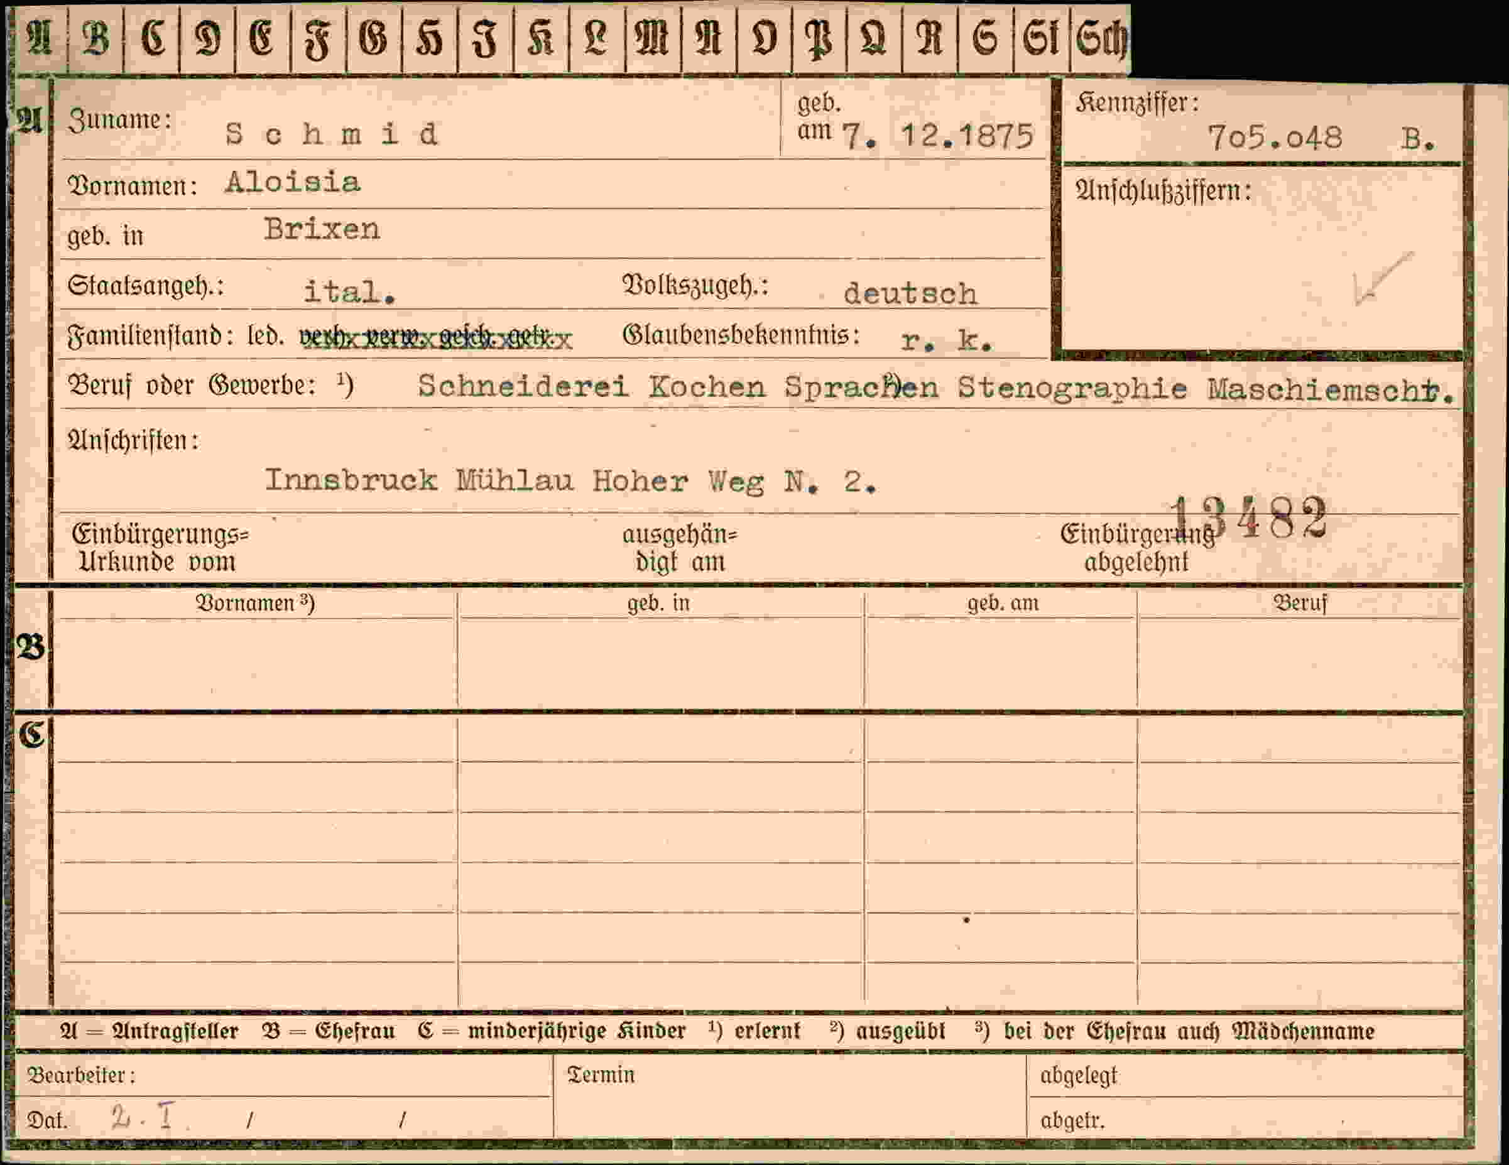Viewport: 1509px width, 1165px height.
Task: Click the typed word "Kochen"
Action: [707, 387]
